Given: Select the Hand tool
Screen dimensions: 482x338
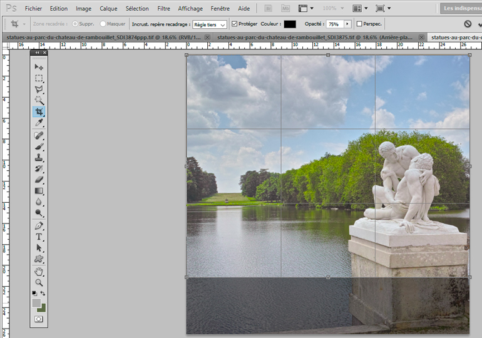Looking at the screenshot, I should pyautogui.click(x=39, y=272).
